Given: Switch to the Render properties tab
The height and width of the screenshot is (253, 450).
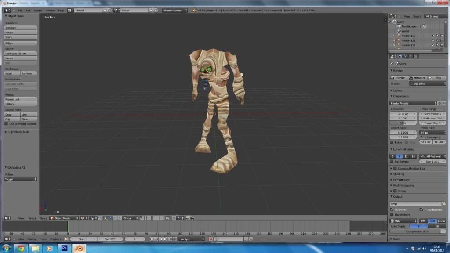Looking at the screenshot, I should coord(400,56).
